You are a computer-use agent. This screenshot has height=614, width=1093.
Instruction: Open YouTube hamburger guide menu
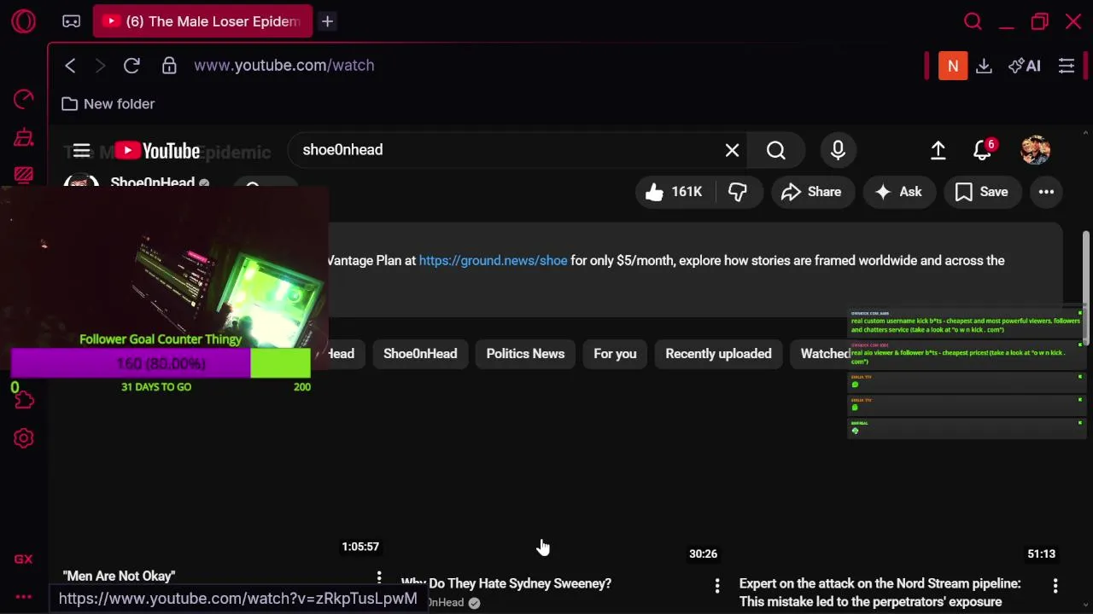point(81,151)
